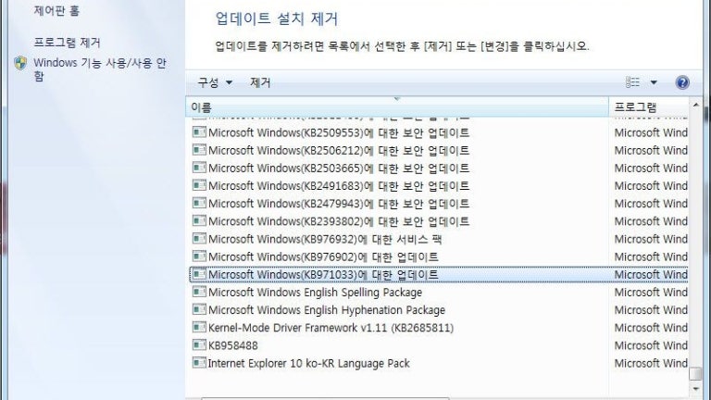Select icon of KB2503665 security update

click(x=199, y=168)
